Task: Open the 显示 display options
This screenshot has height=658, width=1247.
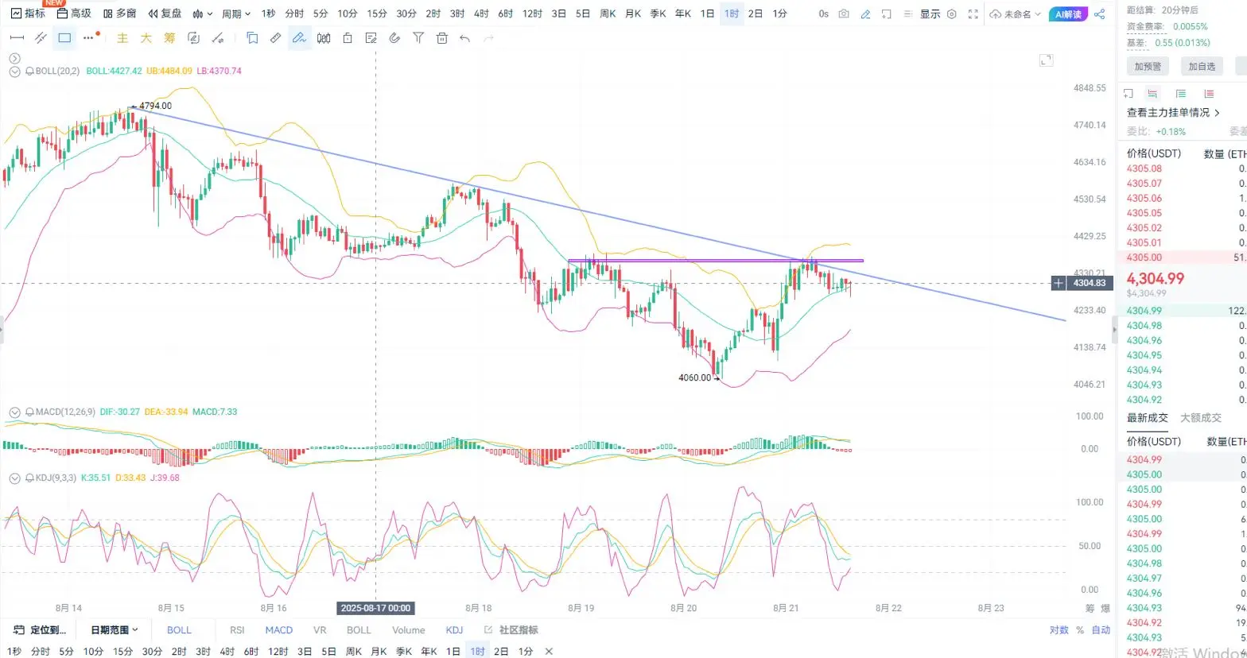Action: tap(930, 14)
